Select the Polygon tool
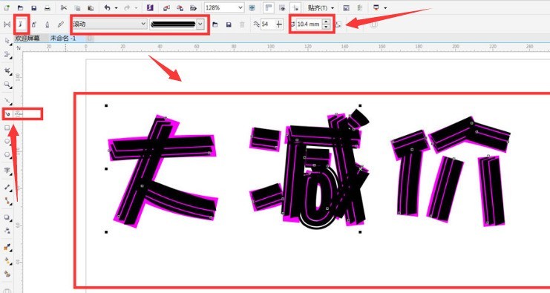The height and width of the screenshot is (293, 550). coord(7,154)
